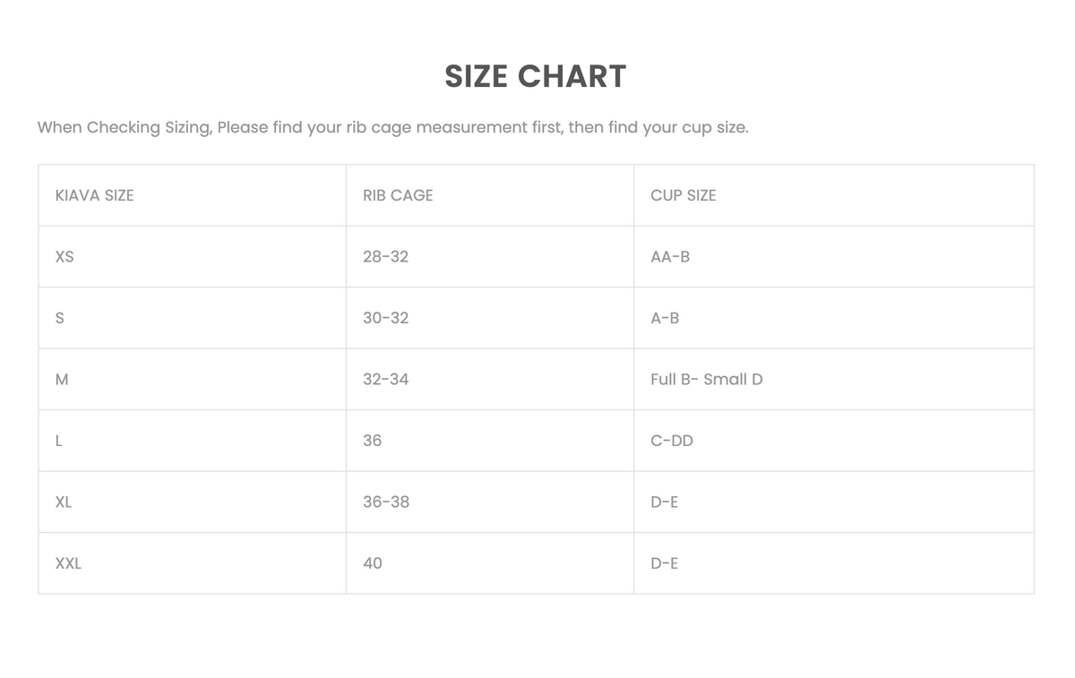The height and width of the screenshot is (678, 1075).
Task: Click the 28-32 rib cage cell
Action: [x=385, y=257]
